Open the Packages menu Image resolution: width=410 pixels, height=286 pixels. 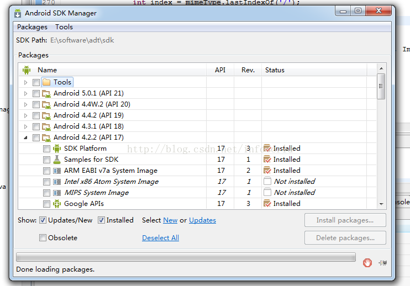[x=32, y=27]
